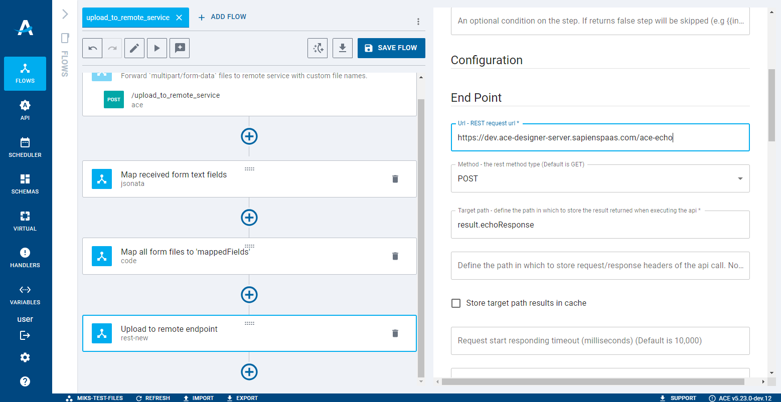This screenshot has height=402, width=781.
Task: Click EXPORT in the bottom bar
Action: tap(242, 397)
